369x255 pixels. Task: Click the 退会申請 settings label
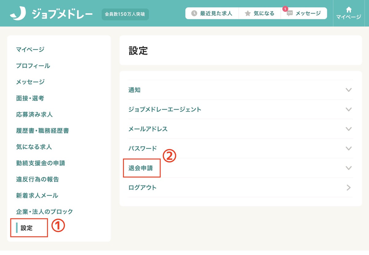(141, 168)
